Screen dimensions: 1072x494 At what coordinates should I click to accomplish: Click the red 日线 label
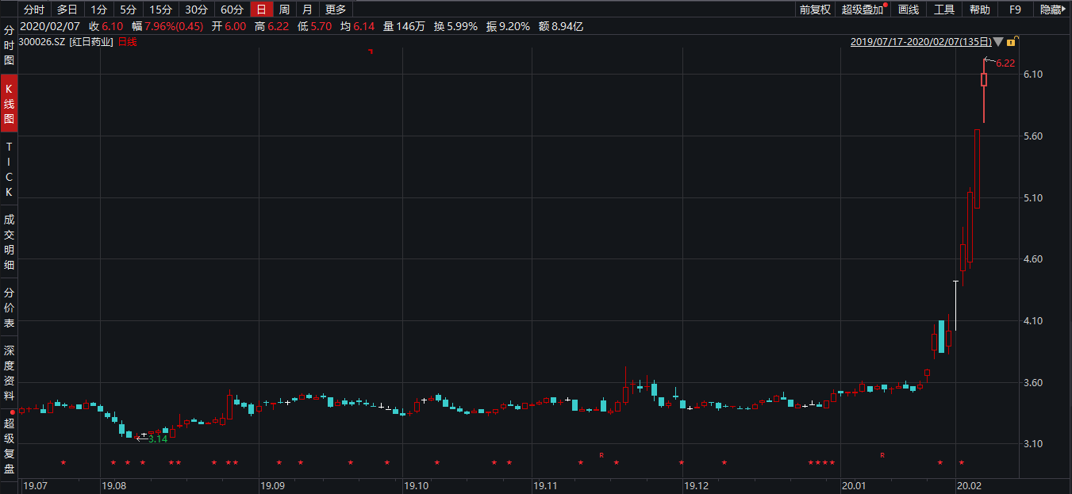127,42
